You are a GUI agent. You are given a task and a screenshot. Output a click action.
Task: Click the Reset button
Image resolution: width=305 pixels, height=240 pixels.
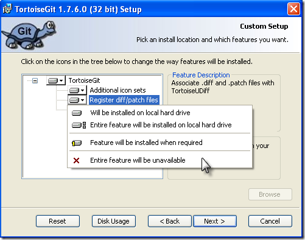pyautogui.click(x=58, y=221)
